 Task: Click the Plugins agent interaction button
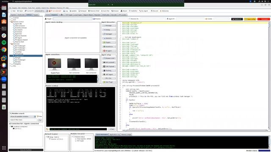(x=109, y=42)
